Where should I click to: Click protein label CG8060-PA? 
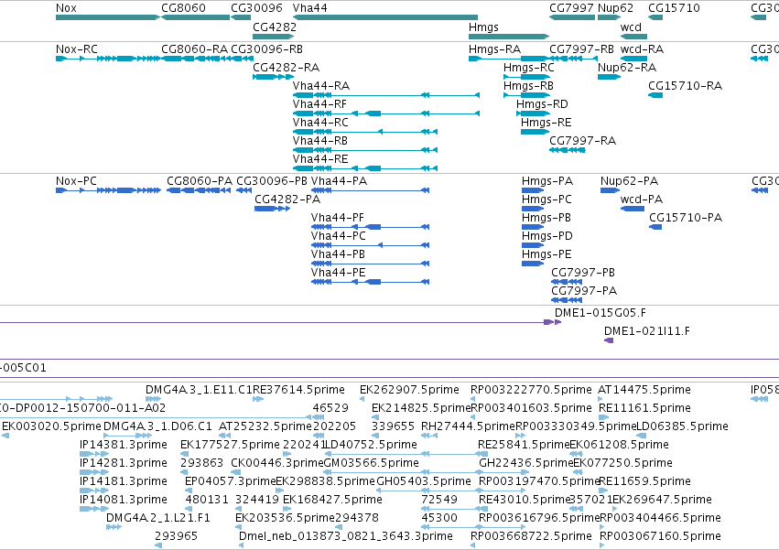pyautogui.click(x=200, y=181)
